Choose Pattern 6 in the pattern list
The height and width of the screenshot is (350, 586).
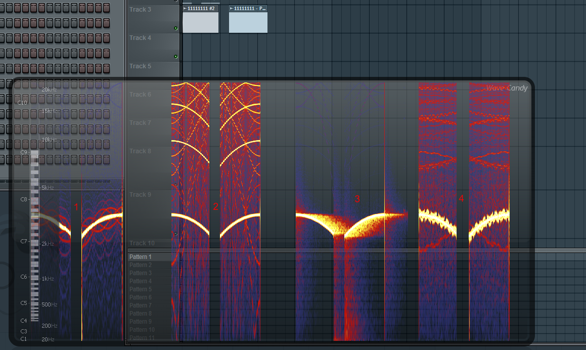tap(154, 297)
